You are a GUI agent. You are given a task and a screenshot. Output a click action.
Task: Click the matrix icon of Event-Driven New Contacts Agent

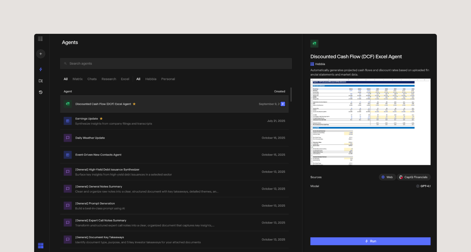[x=68, y=155]
